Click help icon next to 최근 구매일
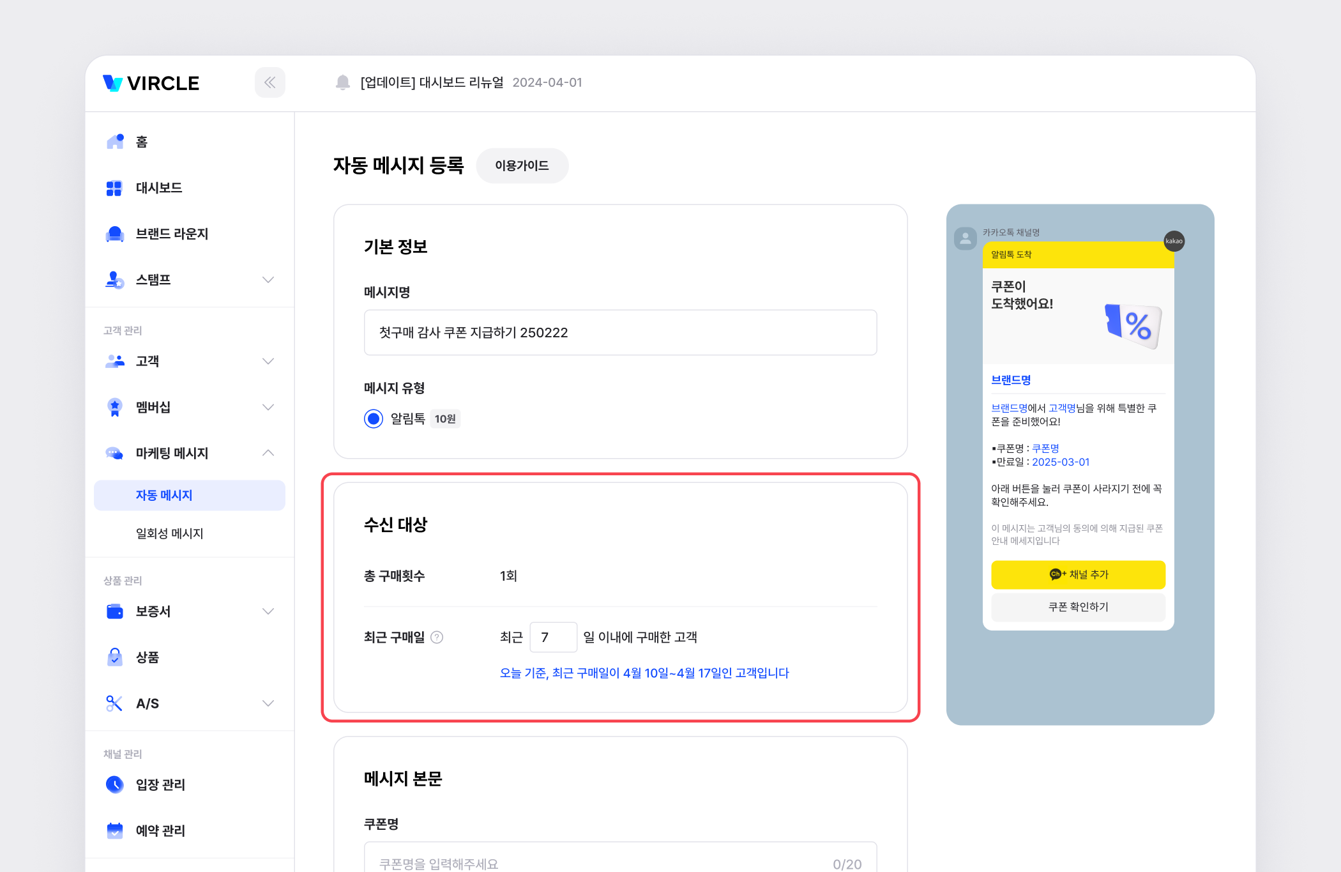 point(437,637)
